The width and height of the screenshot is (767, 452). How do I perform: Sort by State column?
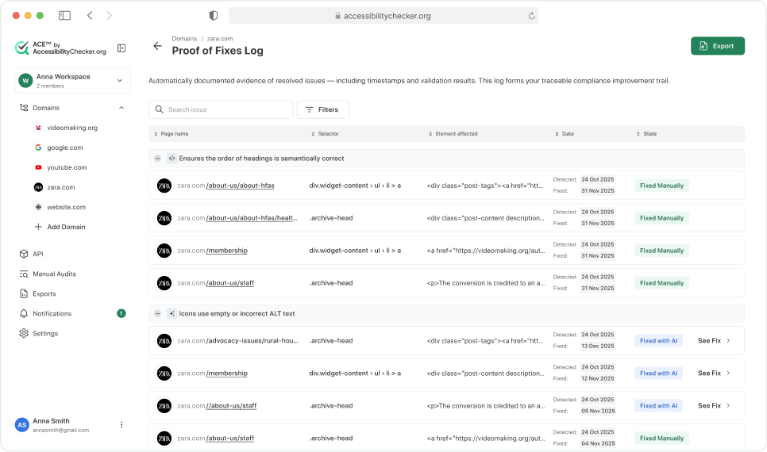click(646, 134)
